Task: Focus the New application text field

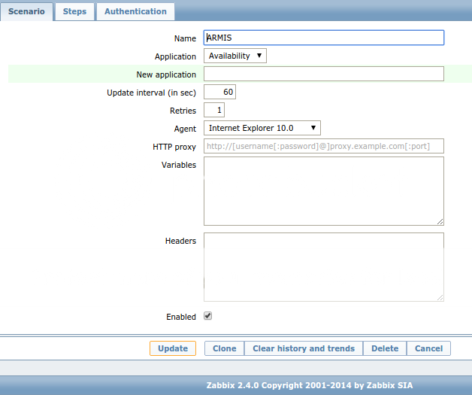Action: [x=323, y=74]
